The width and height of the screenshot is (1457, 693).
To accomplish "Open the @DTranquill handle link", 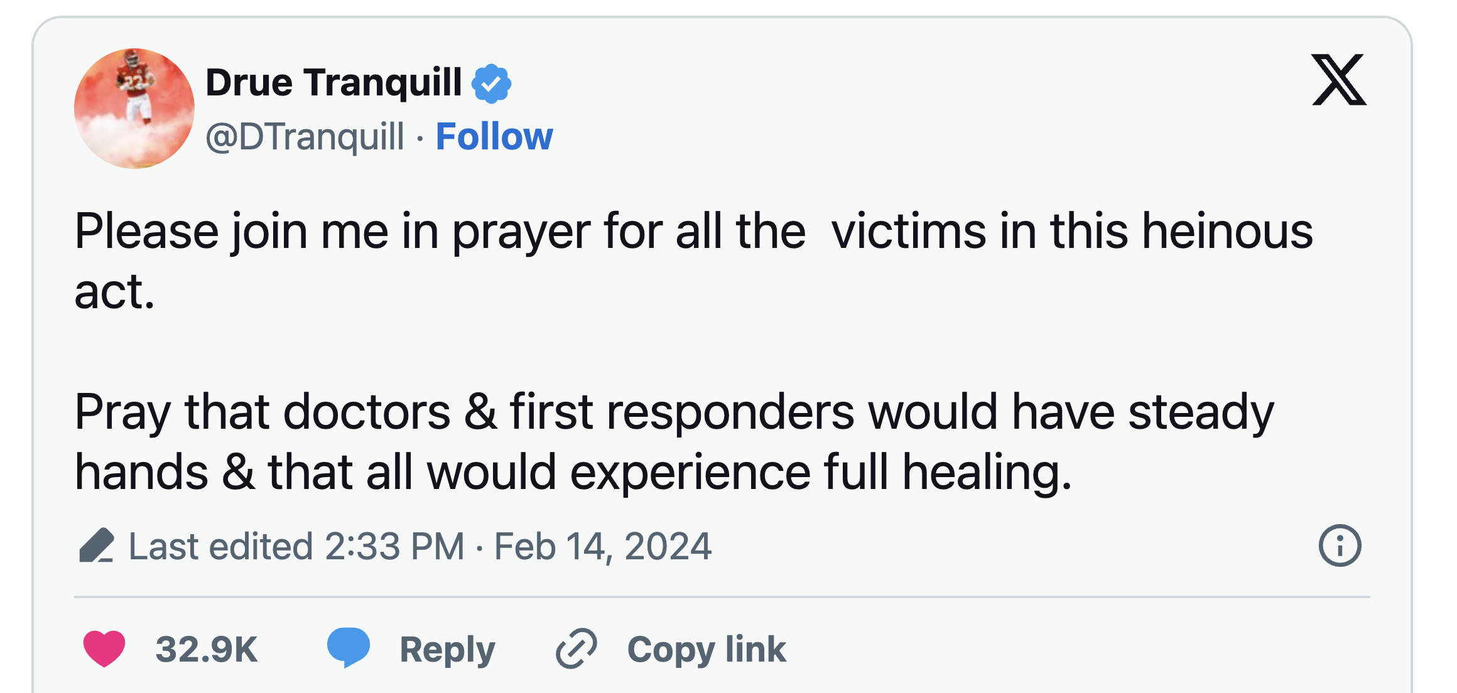I will point(305,136).
